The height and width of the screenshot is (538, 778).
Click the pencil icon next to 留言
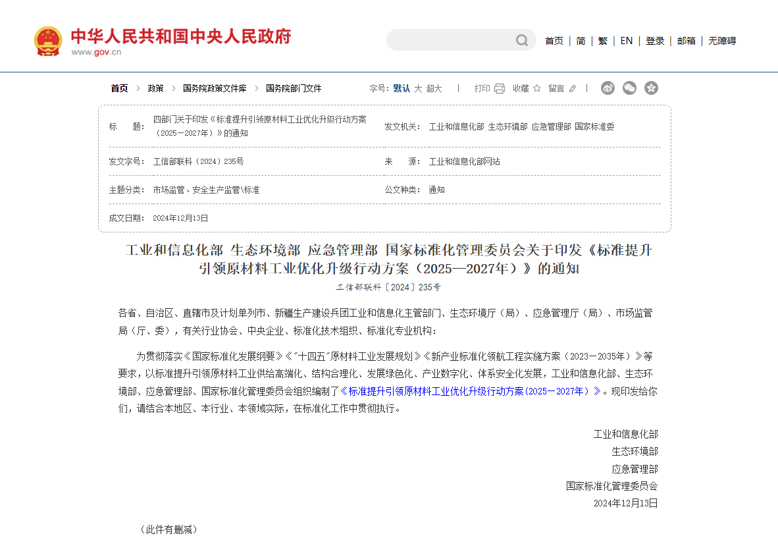(x=573, y=88)
